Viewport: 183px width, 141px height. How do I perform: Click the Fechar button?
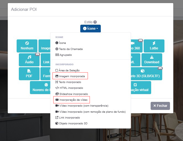(160, 106)
